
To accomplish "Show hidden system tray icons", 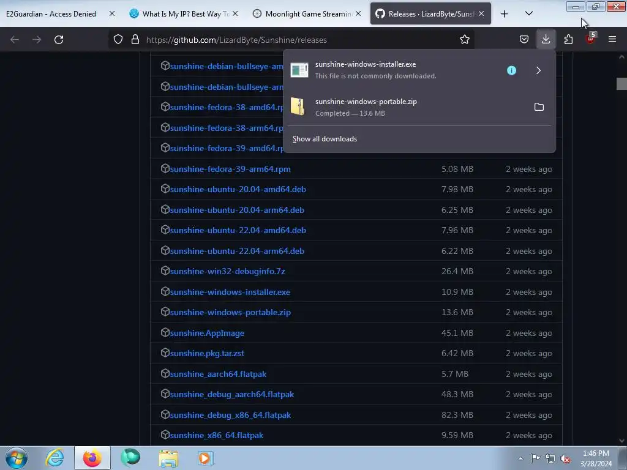I will [520, 458].
